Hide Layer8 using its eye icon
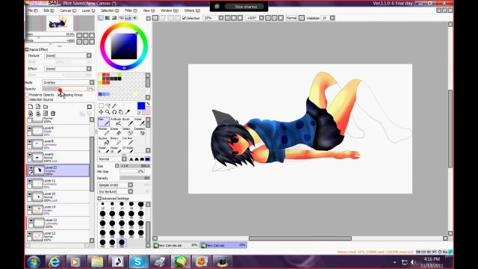The width and height of the screenshot is (478, 269). coord(30,141)
